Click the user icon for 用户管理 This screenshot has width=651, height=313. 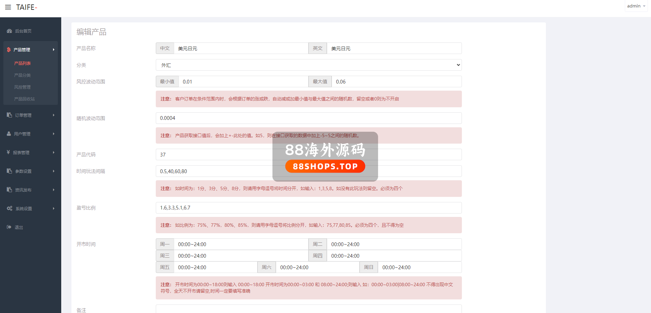(x=9, y=134)
